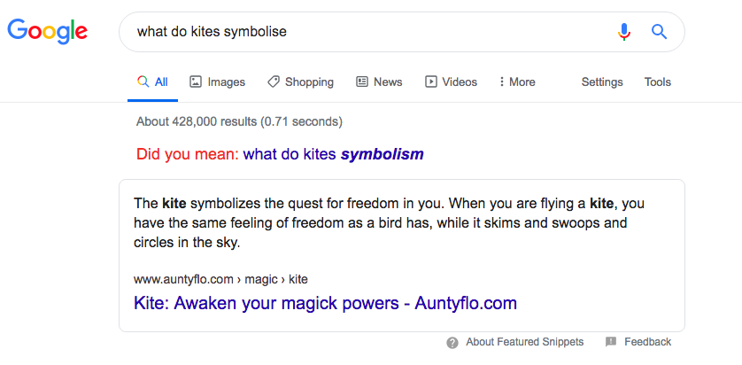This screenshot has height=365, width=742.
Task: Open the Settings menu
Action: point(602,82)
